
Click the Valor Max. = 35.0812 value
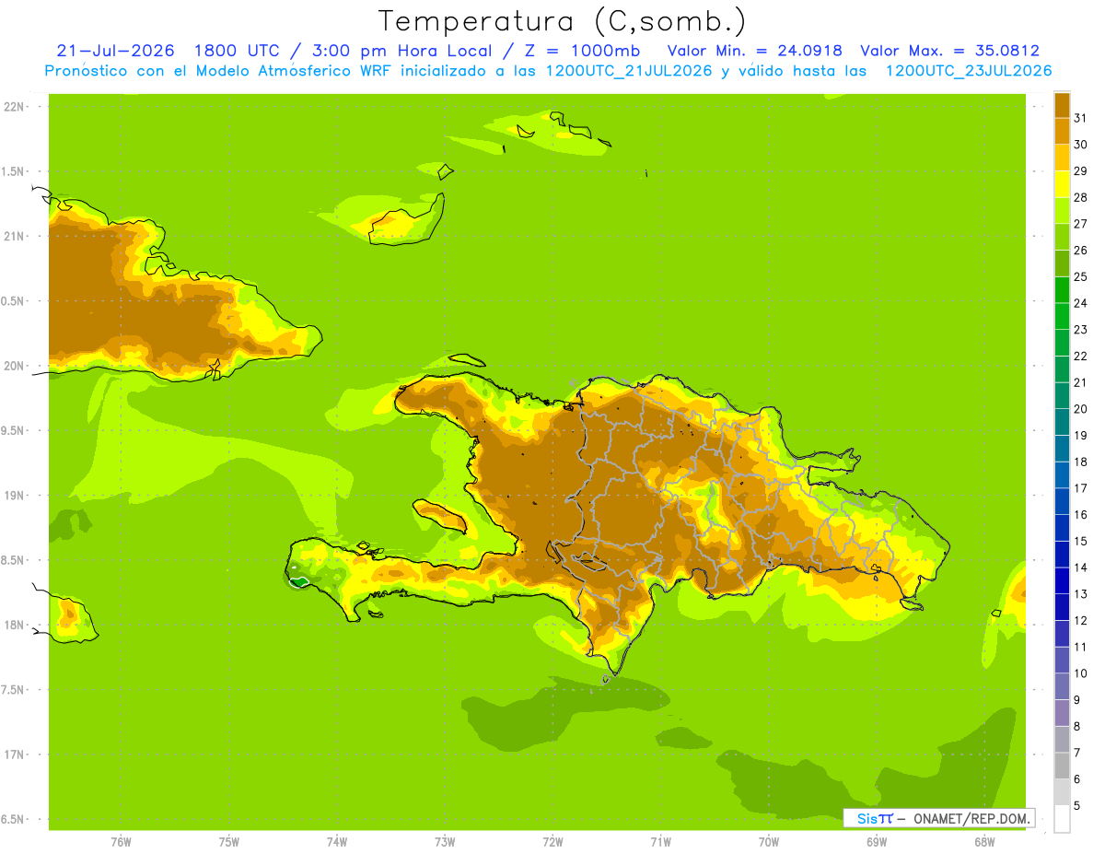point(949,51)
